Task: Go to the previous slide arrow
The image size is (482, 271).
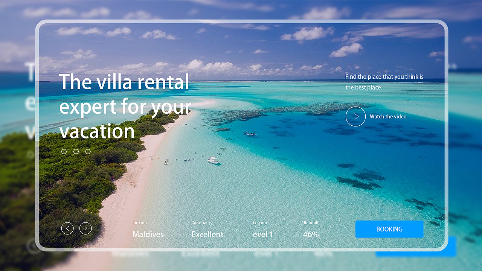Action: tap(67, 228)
